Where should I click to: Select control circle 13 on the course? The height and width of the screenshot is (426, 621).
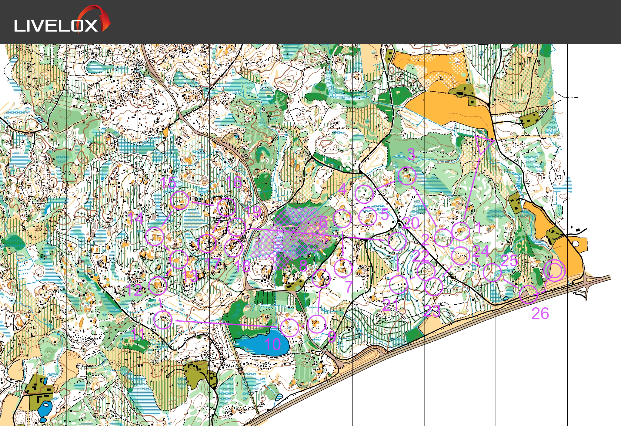tap(179, 259)
